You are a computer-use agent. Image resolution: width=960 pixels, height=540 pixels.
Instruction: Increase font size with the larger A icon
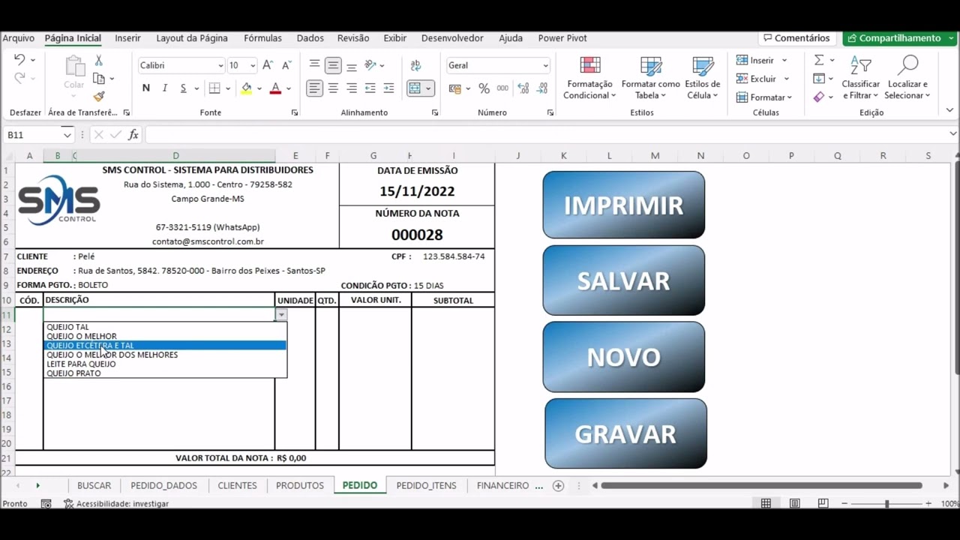[268, 65]
